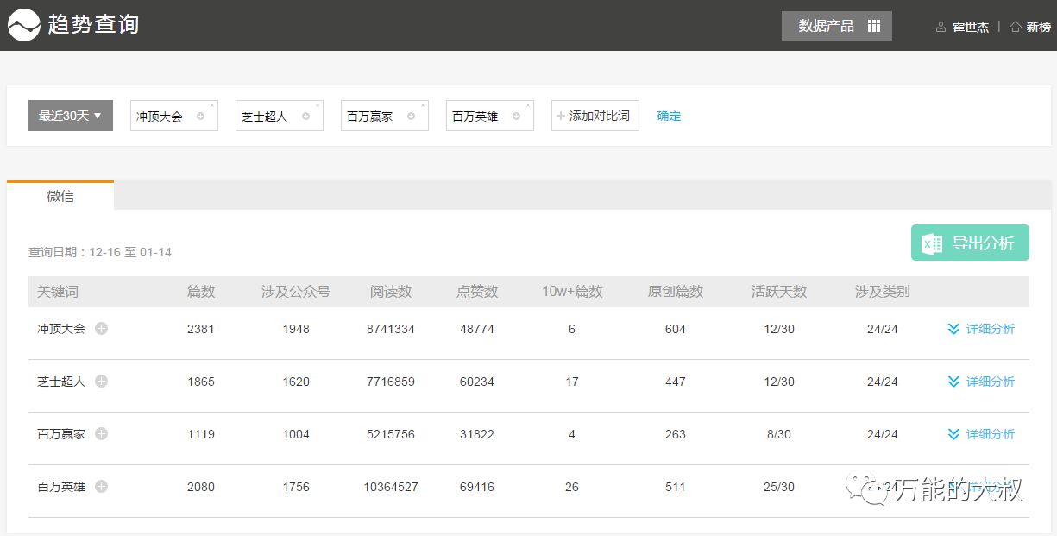Click the 原创篇数 column header
Screen dimensions: 1057x536
tap(676, 292)
